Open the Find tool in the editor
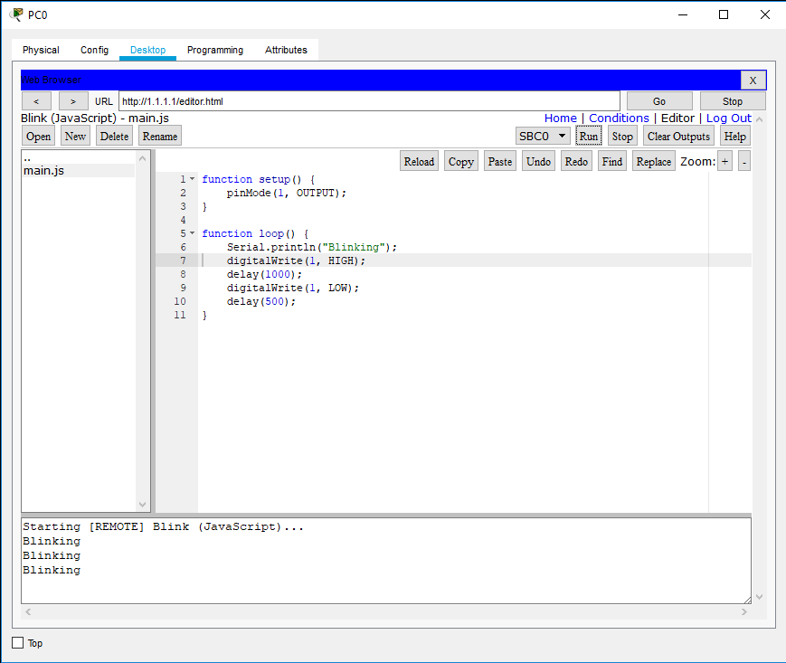786x663 pixels. click(x=611, y=160)
